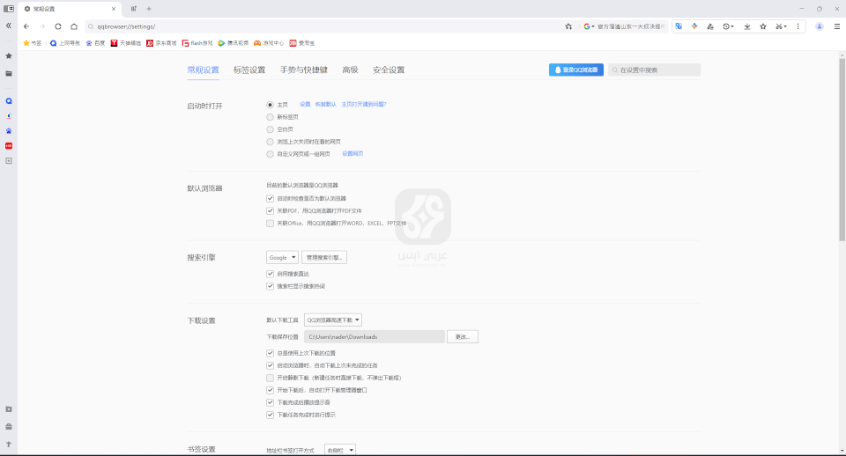Click homepage problem help link

(364, 104)
